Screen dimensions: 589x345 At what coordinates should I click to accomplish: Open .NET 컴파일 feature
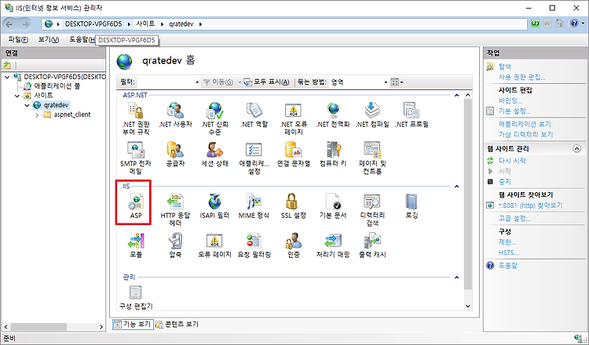pyautogui.click(x=372, y=114)
